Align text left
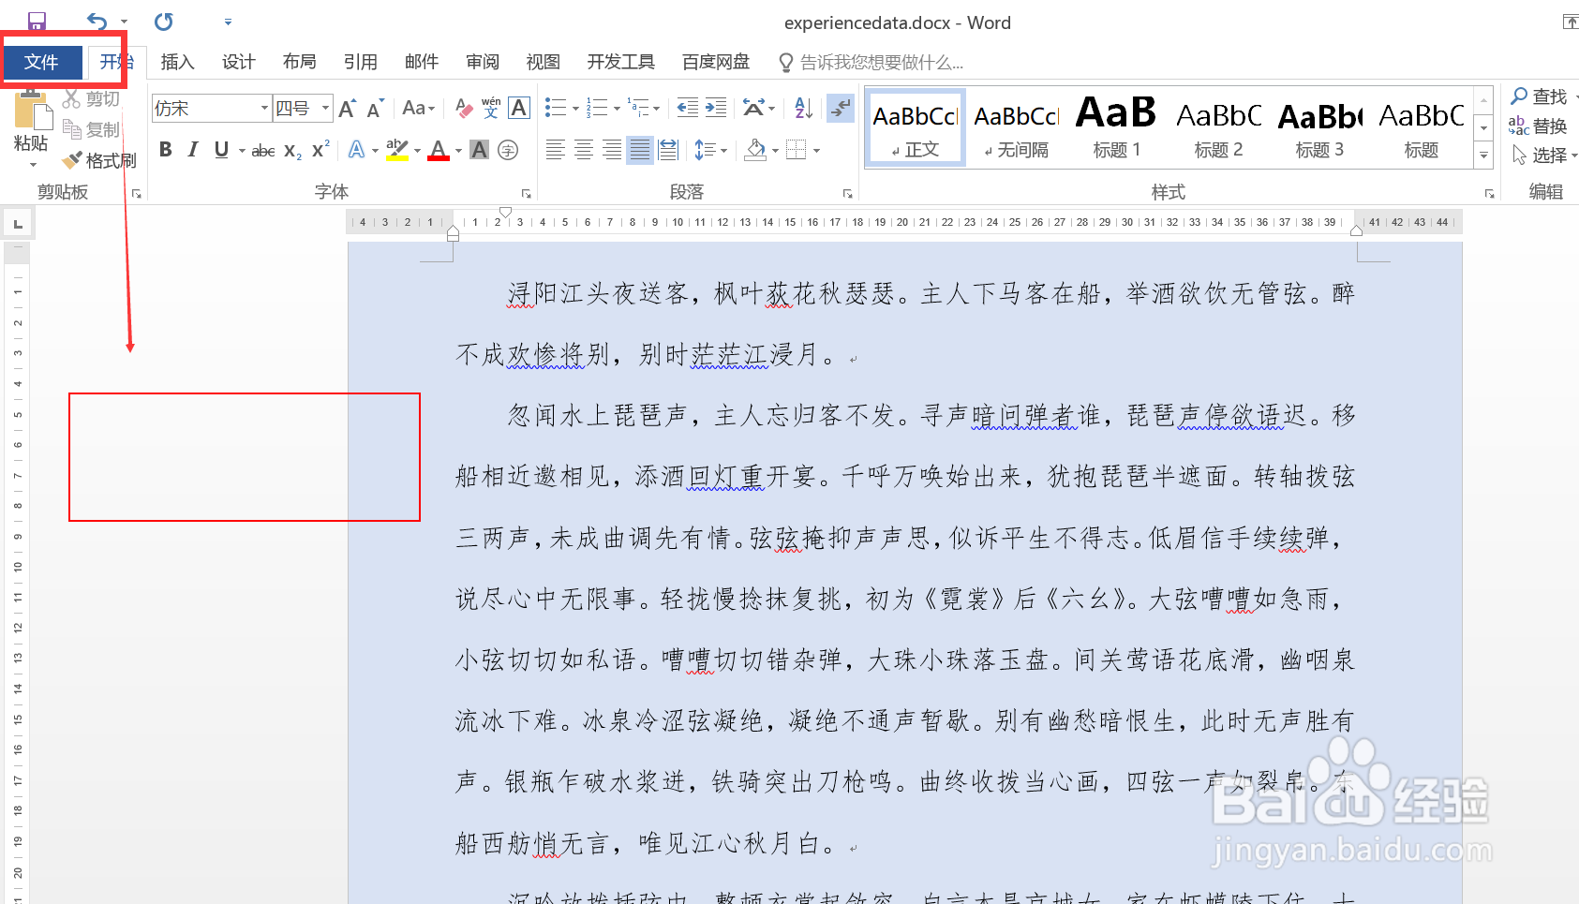This screenshot has height=904, width=1579. coord(556,150)
